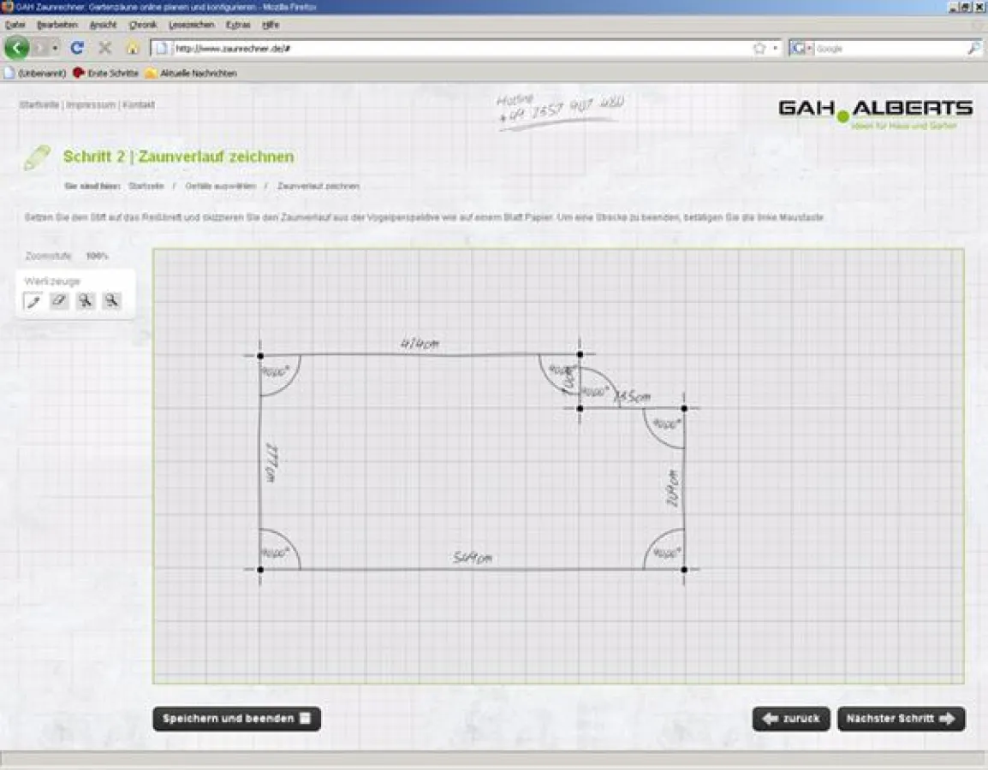Click the Nächster Schritt button
Image resolution: width=988 pixels, height=770 pixels.
pyautogui.click(x=901, y=719)
